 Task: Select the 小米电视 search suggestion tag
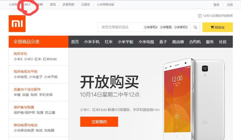[166, 27]
